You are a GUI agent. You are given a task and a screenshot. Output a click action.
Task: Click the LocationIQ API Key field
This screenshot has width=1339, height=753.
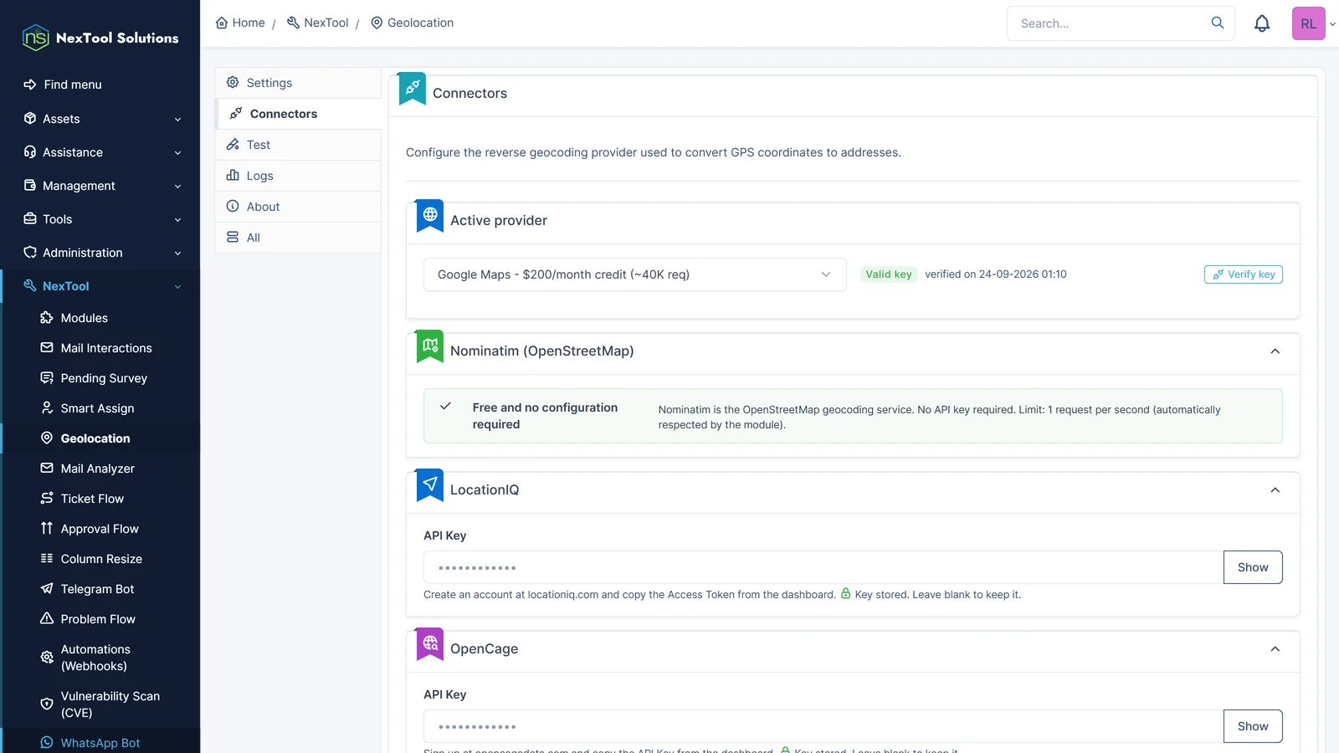(823, 567)
